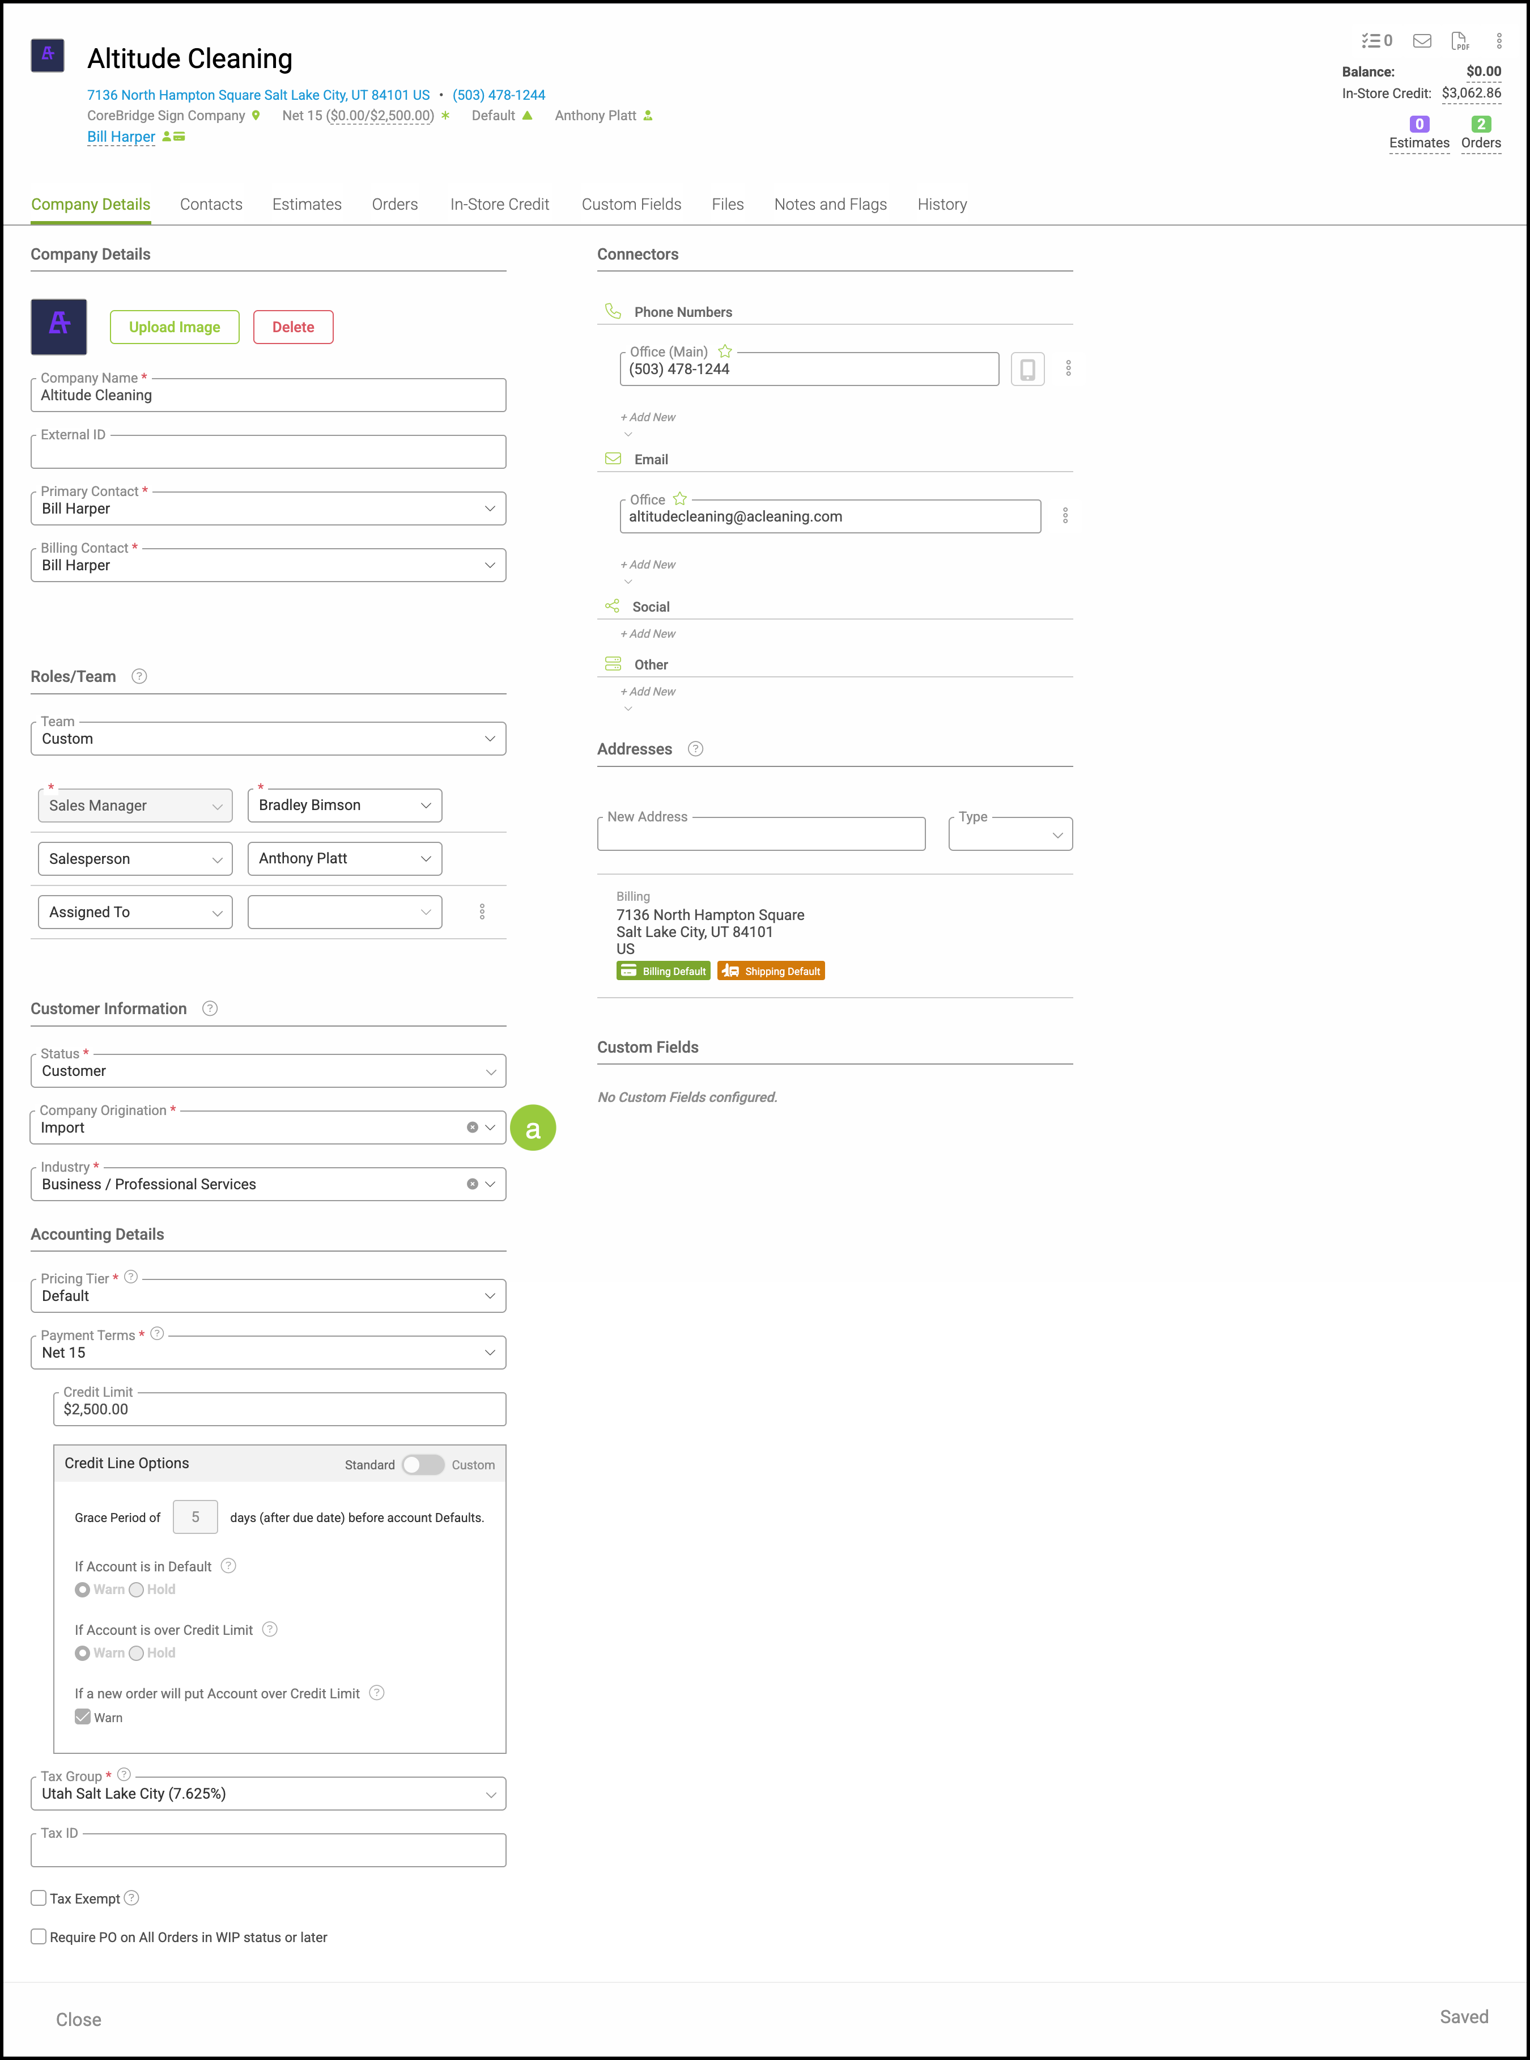Open the In-Store Credit tab
The height and width of the screenshot is (2060, 1530).
499,205
